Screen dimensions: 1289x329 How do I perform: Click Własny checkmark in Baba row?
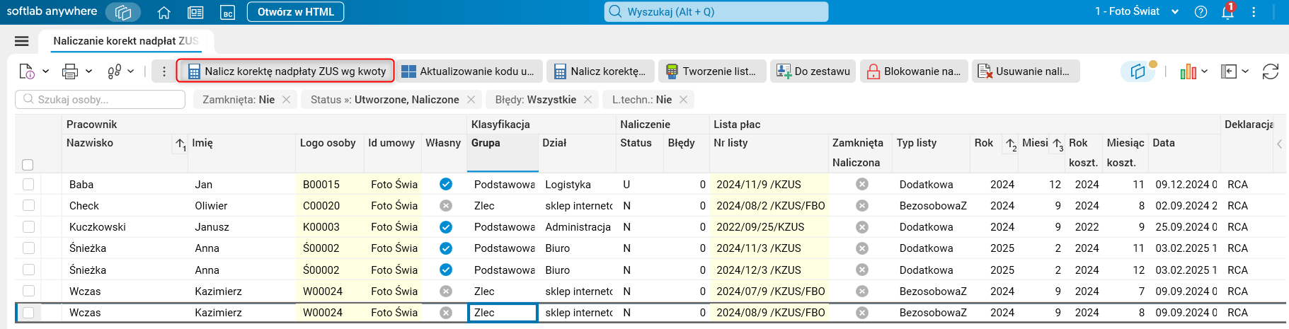(x=446, y=184)
